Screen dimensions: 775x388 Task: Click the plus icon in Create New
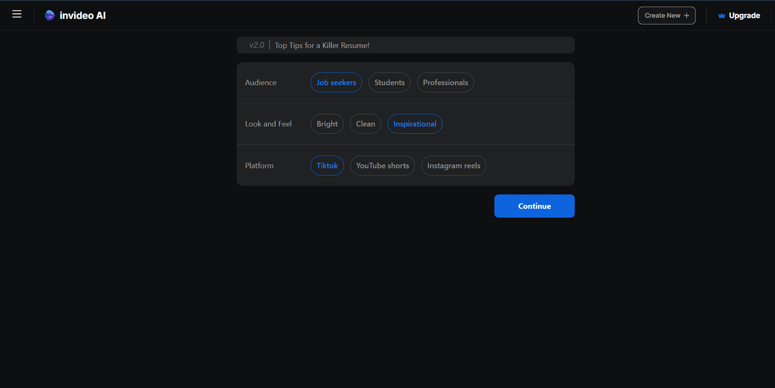click(x=686, y=15)
